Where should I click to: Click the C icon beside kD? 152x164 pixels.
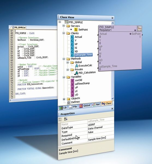pyautogui.click(x=72, y=51)
